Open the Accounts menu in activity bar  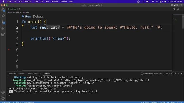tap(3, 92)
